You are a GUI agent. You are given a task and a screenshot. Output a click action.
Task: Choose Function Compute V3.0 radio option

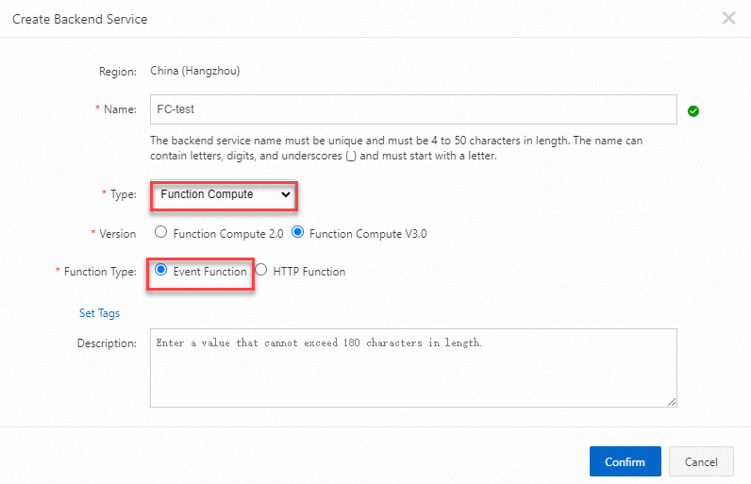(x=298, y=233)
